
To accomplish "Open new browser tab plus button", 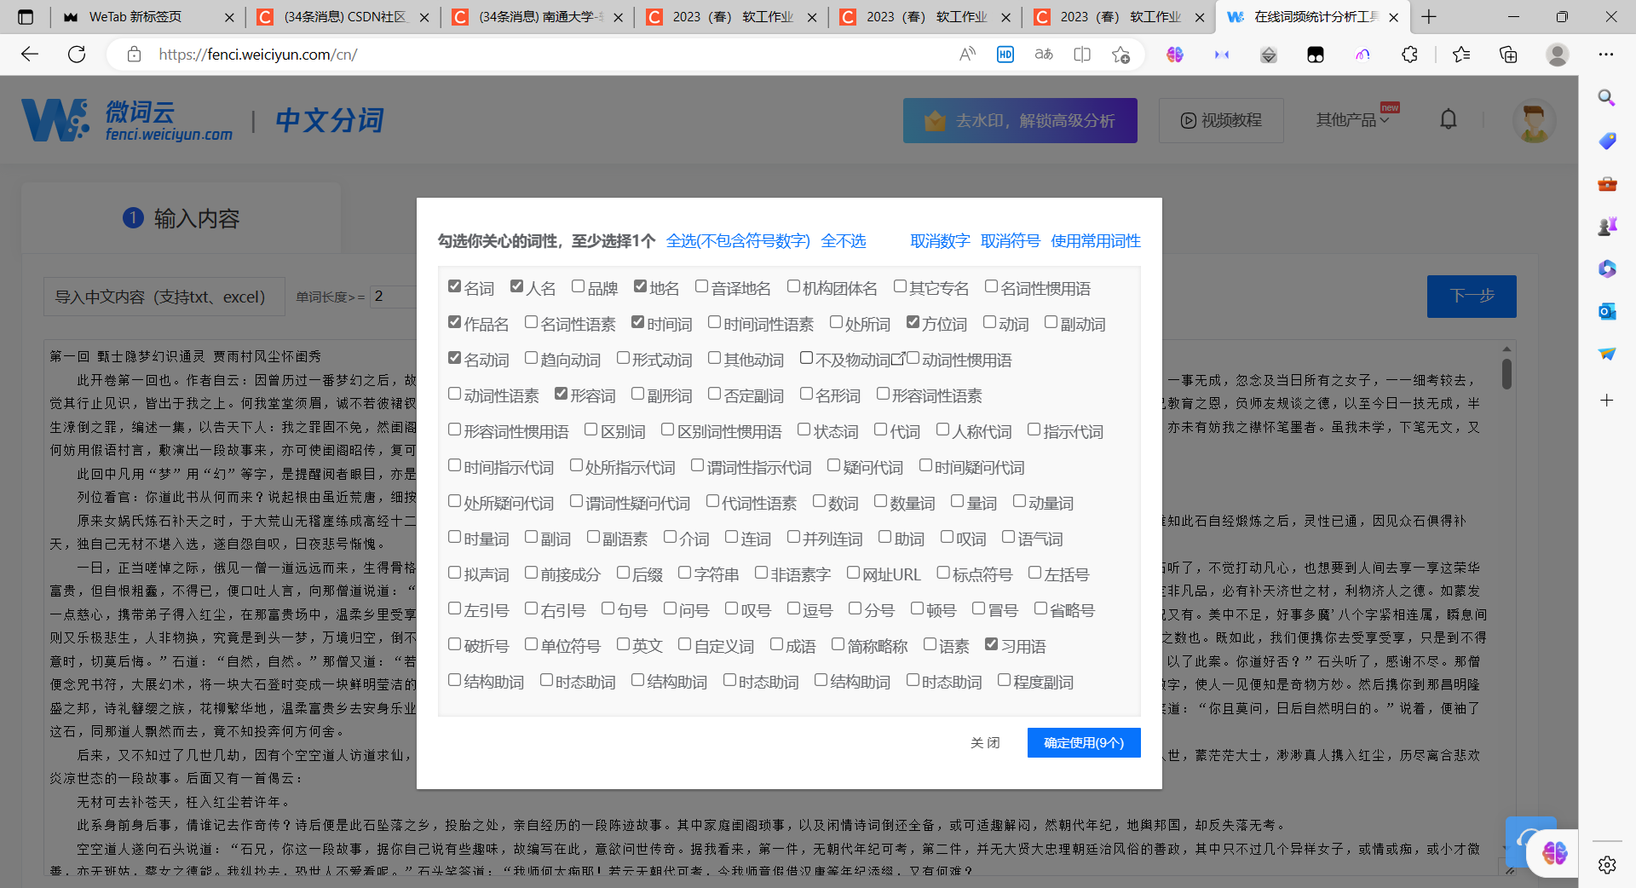I will (x=1429, y=17).
